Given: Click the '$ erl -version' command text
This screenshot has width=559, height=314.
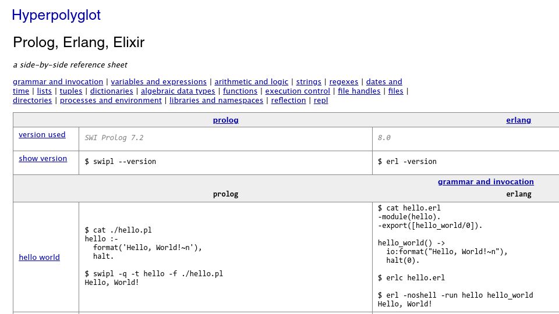Looking at the screenshot, I should pyautogui.click(x=407, y=162).
